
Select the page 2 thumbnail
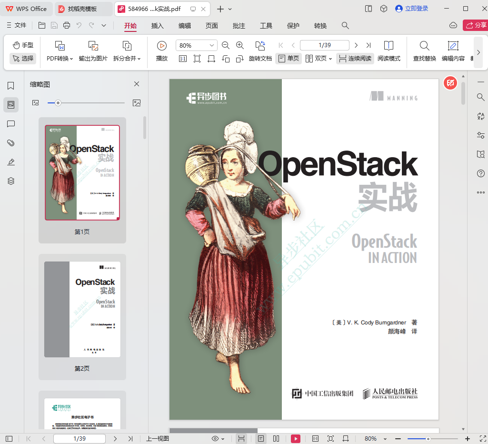[x=82, y=310]
